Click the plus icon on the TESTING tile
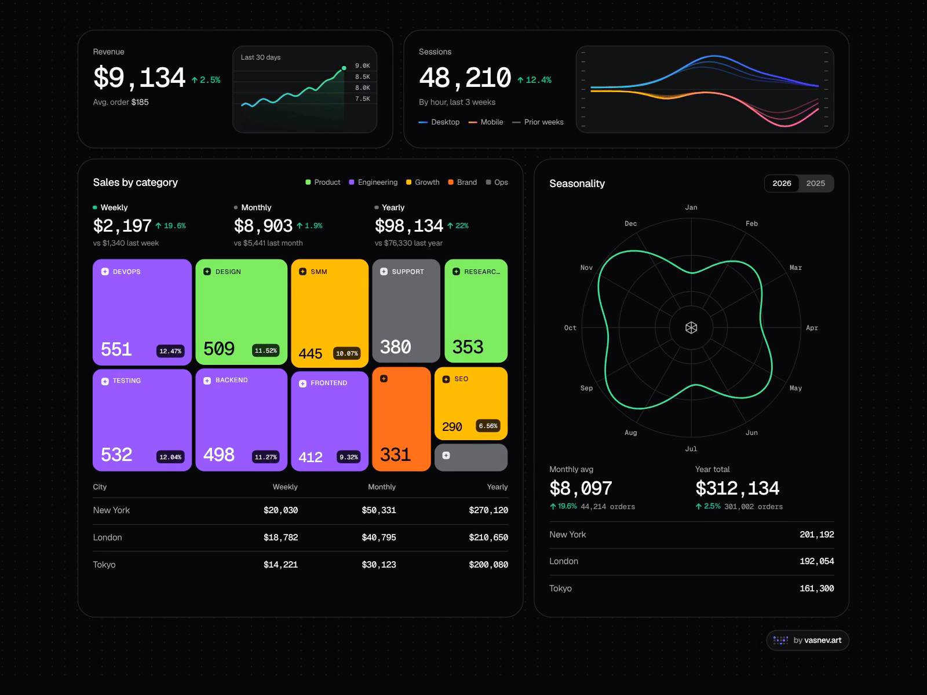Image resolution: width=927 pixels, height=695 pixels. click(x=105, y=381)
